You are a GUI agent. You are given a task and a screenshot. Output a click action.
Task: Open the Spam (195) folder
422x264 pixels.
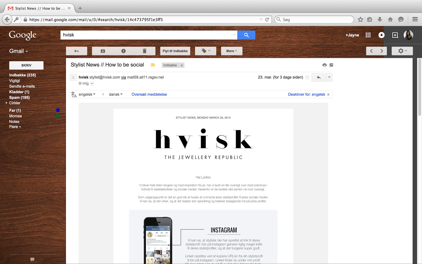click(x=20, y=97)
